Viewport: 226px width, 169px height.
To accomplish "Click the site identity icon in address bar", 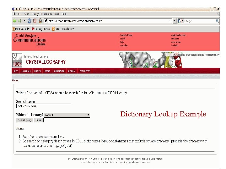I will (x=46, y=21).
